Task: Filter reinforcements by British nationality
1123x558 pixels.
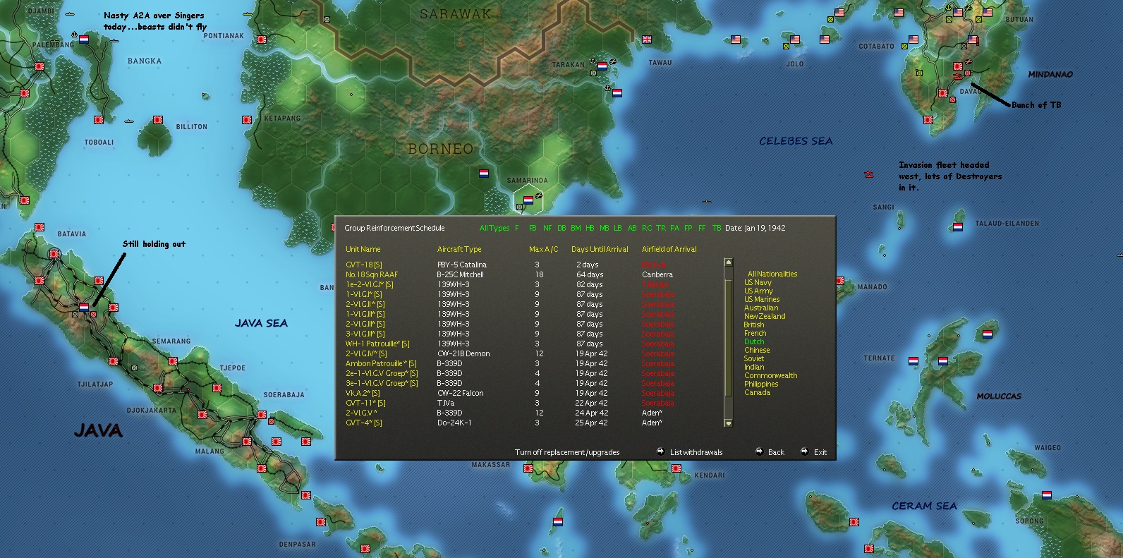Action: coord(753,325)
